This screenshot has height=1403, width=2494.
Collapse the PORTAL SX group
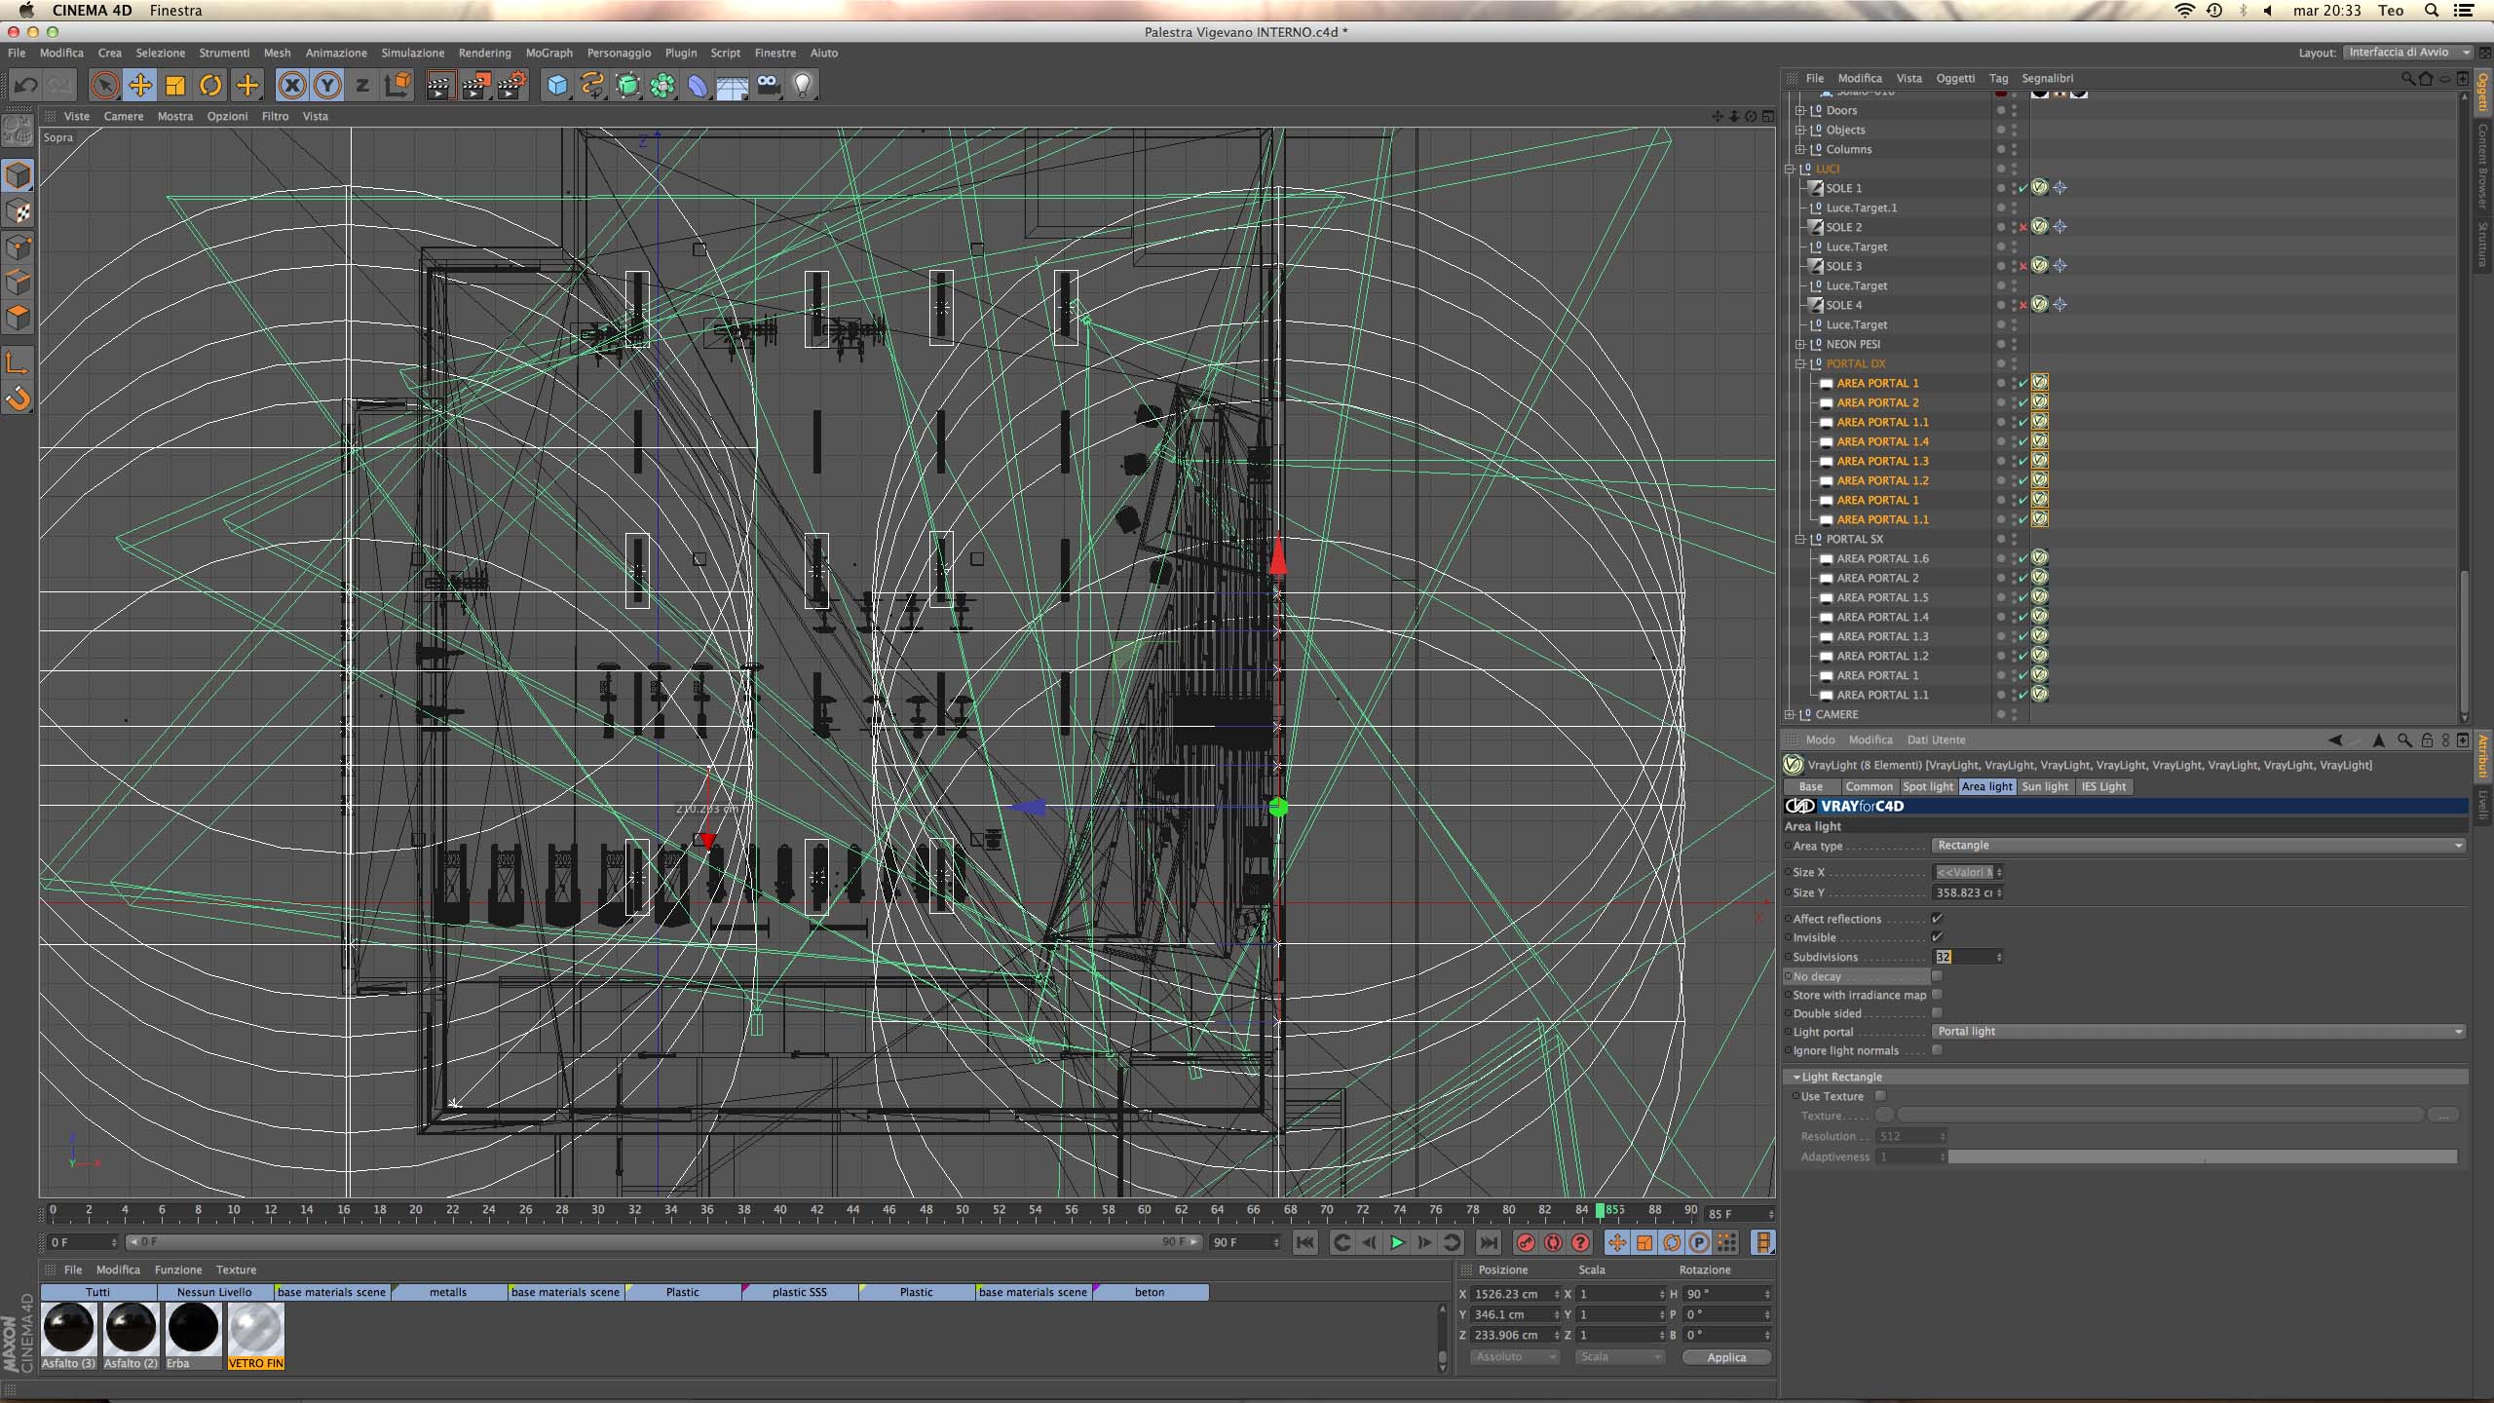[1800, 539]
